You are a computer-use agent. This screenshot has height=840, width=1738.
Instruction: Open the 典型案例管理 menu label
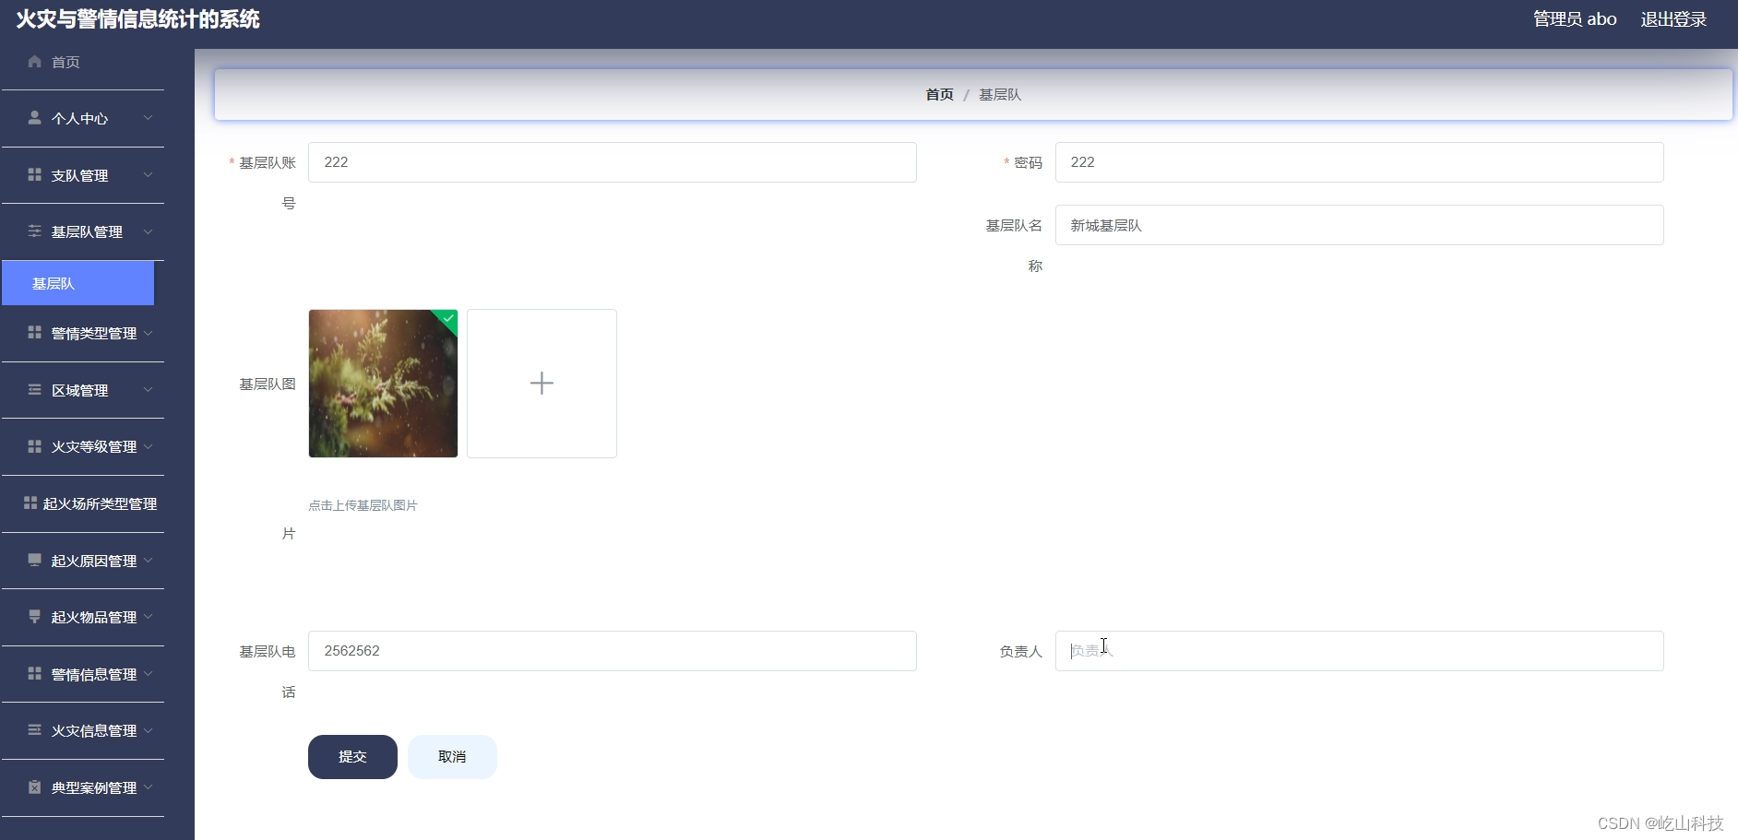click(94, 787)
